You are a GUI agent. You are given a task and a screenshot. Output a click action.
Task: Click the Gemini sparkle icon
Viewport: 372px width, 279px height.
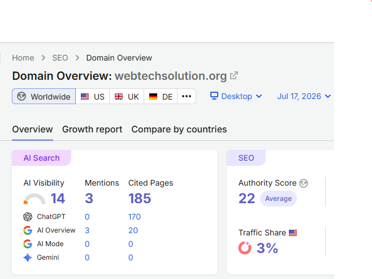(28, 257)
